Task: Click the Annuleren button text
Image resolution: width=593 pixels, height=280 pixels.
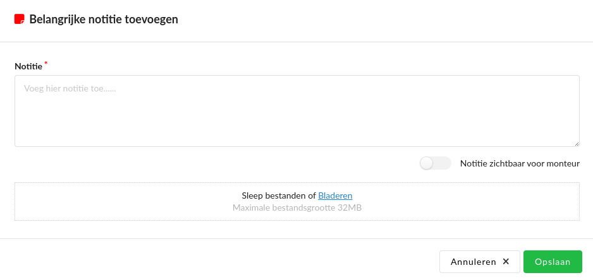Action: point(473,262)
